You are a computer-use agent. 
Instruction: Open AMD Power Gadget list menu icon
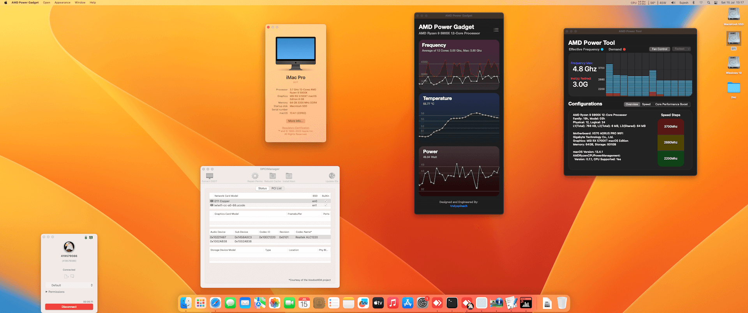pos(496,30)
